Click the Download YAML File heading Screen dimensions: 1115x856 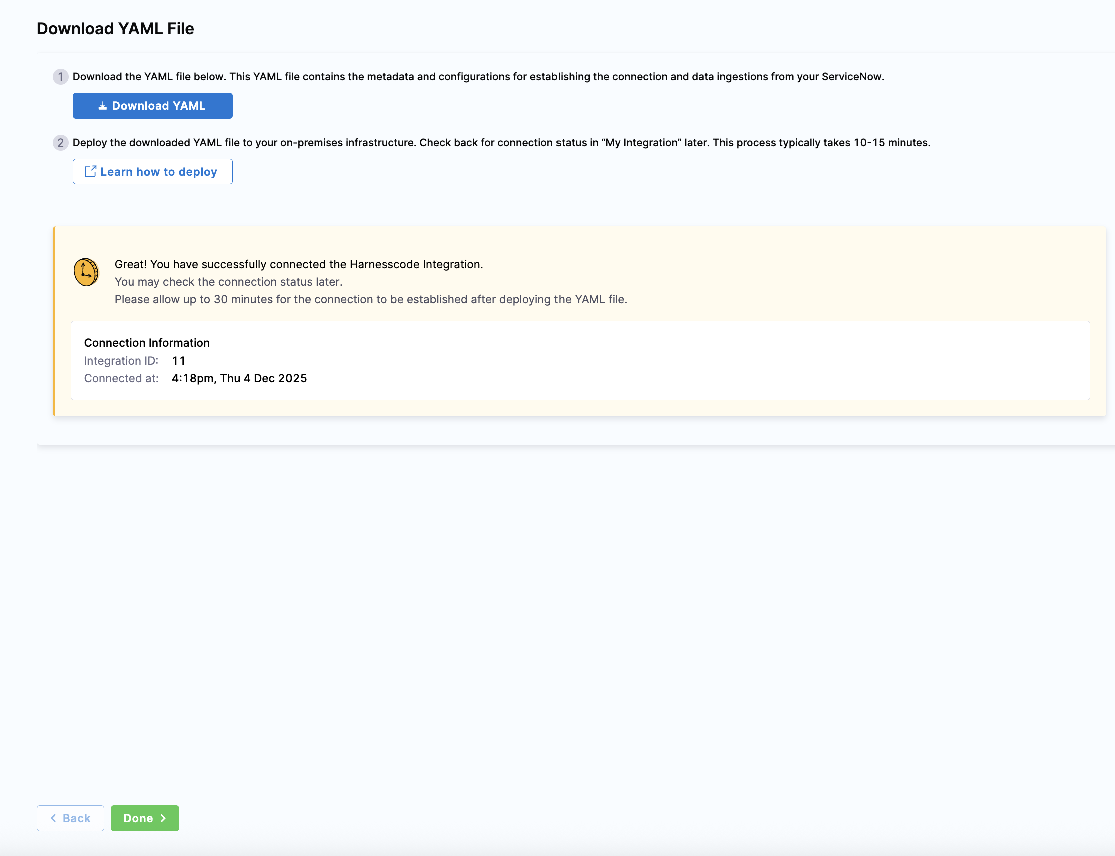tap(115, 29)
